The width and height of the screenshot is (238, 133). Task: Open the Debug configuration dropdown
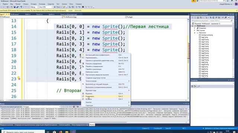pos(34,7)
